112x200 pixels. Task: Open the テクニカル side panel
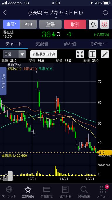tap(3, 81)
